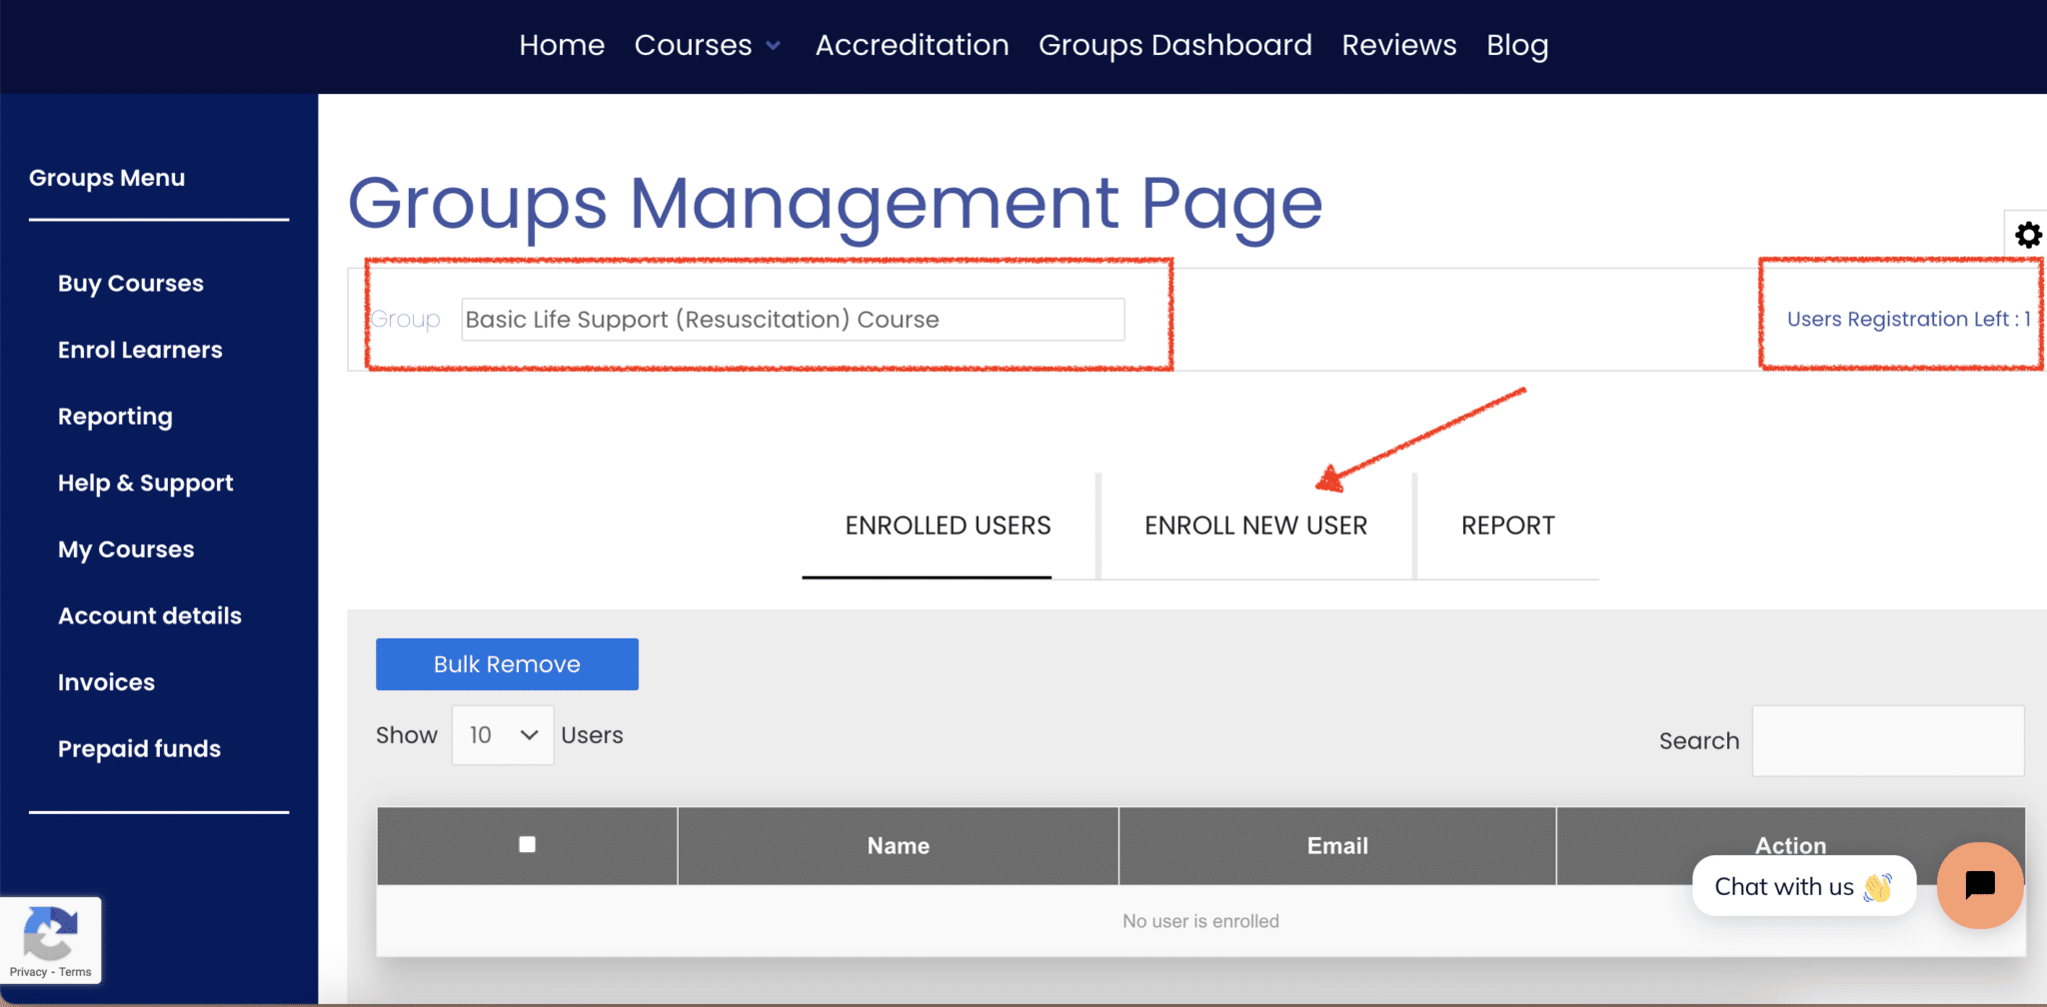Screen dimensions: 2047x1007
Task: Switch to the Enroll New User tab
Action: pos(1255,524)
